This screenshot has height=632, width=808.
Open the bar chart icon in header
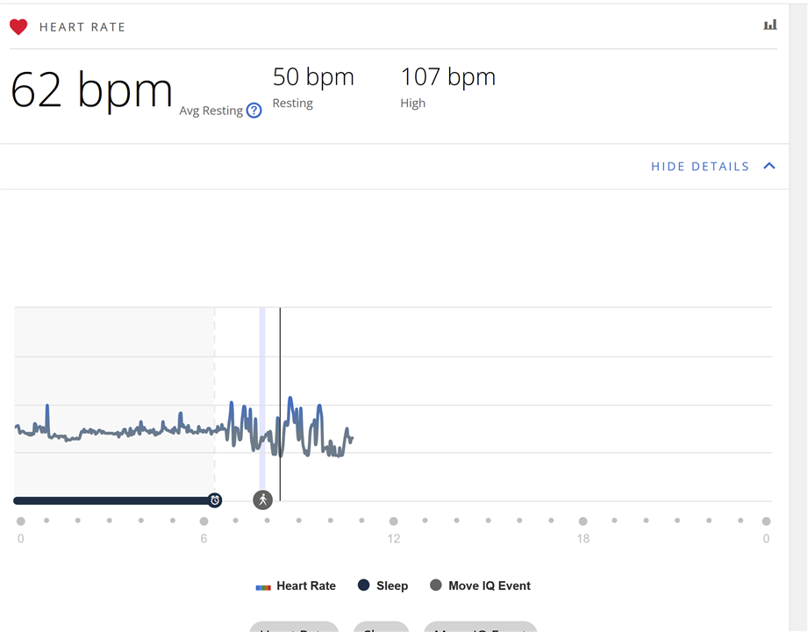click(769, 25)
